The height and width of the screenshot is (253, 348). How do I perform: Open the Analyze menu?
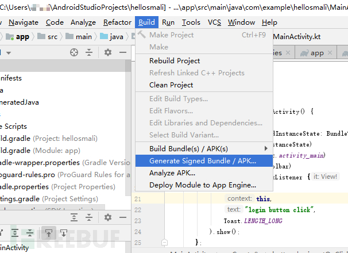(x=83, y=22)
